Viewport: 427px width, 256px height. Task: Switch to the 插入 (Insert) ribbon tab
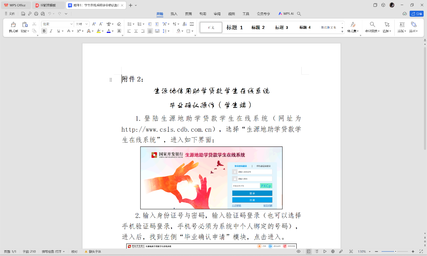click(x=174, y=14)
